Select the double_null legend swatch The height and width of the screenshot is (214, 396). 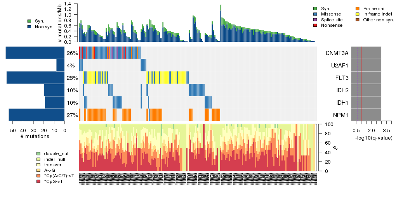(38, 154)
